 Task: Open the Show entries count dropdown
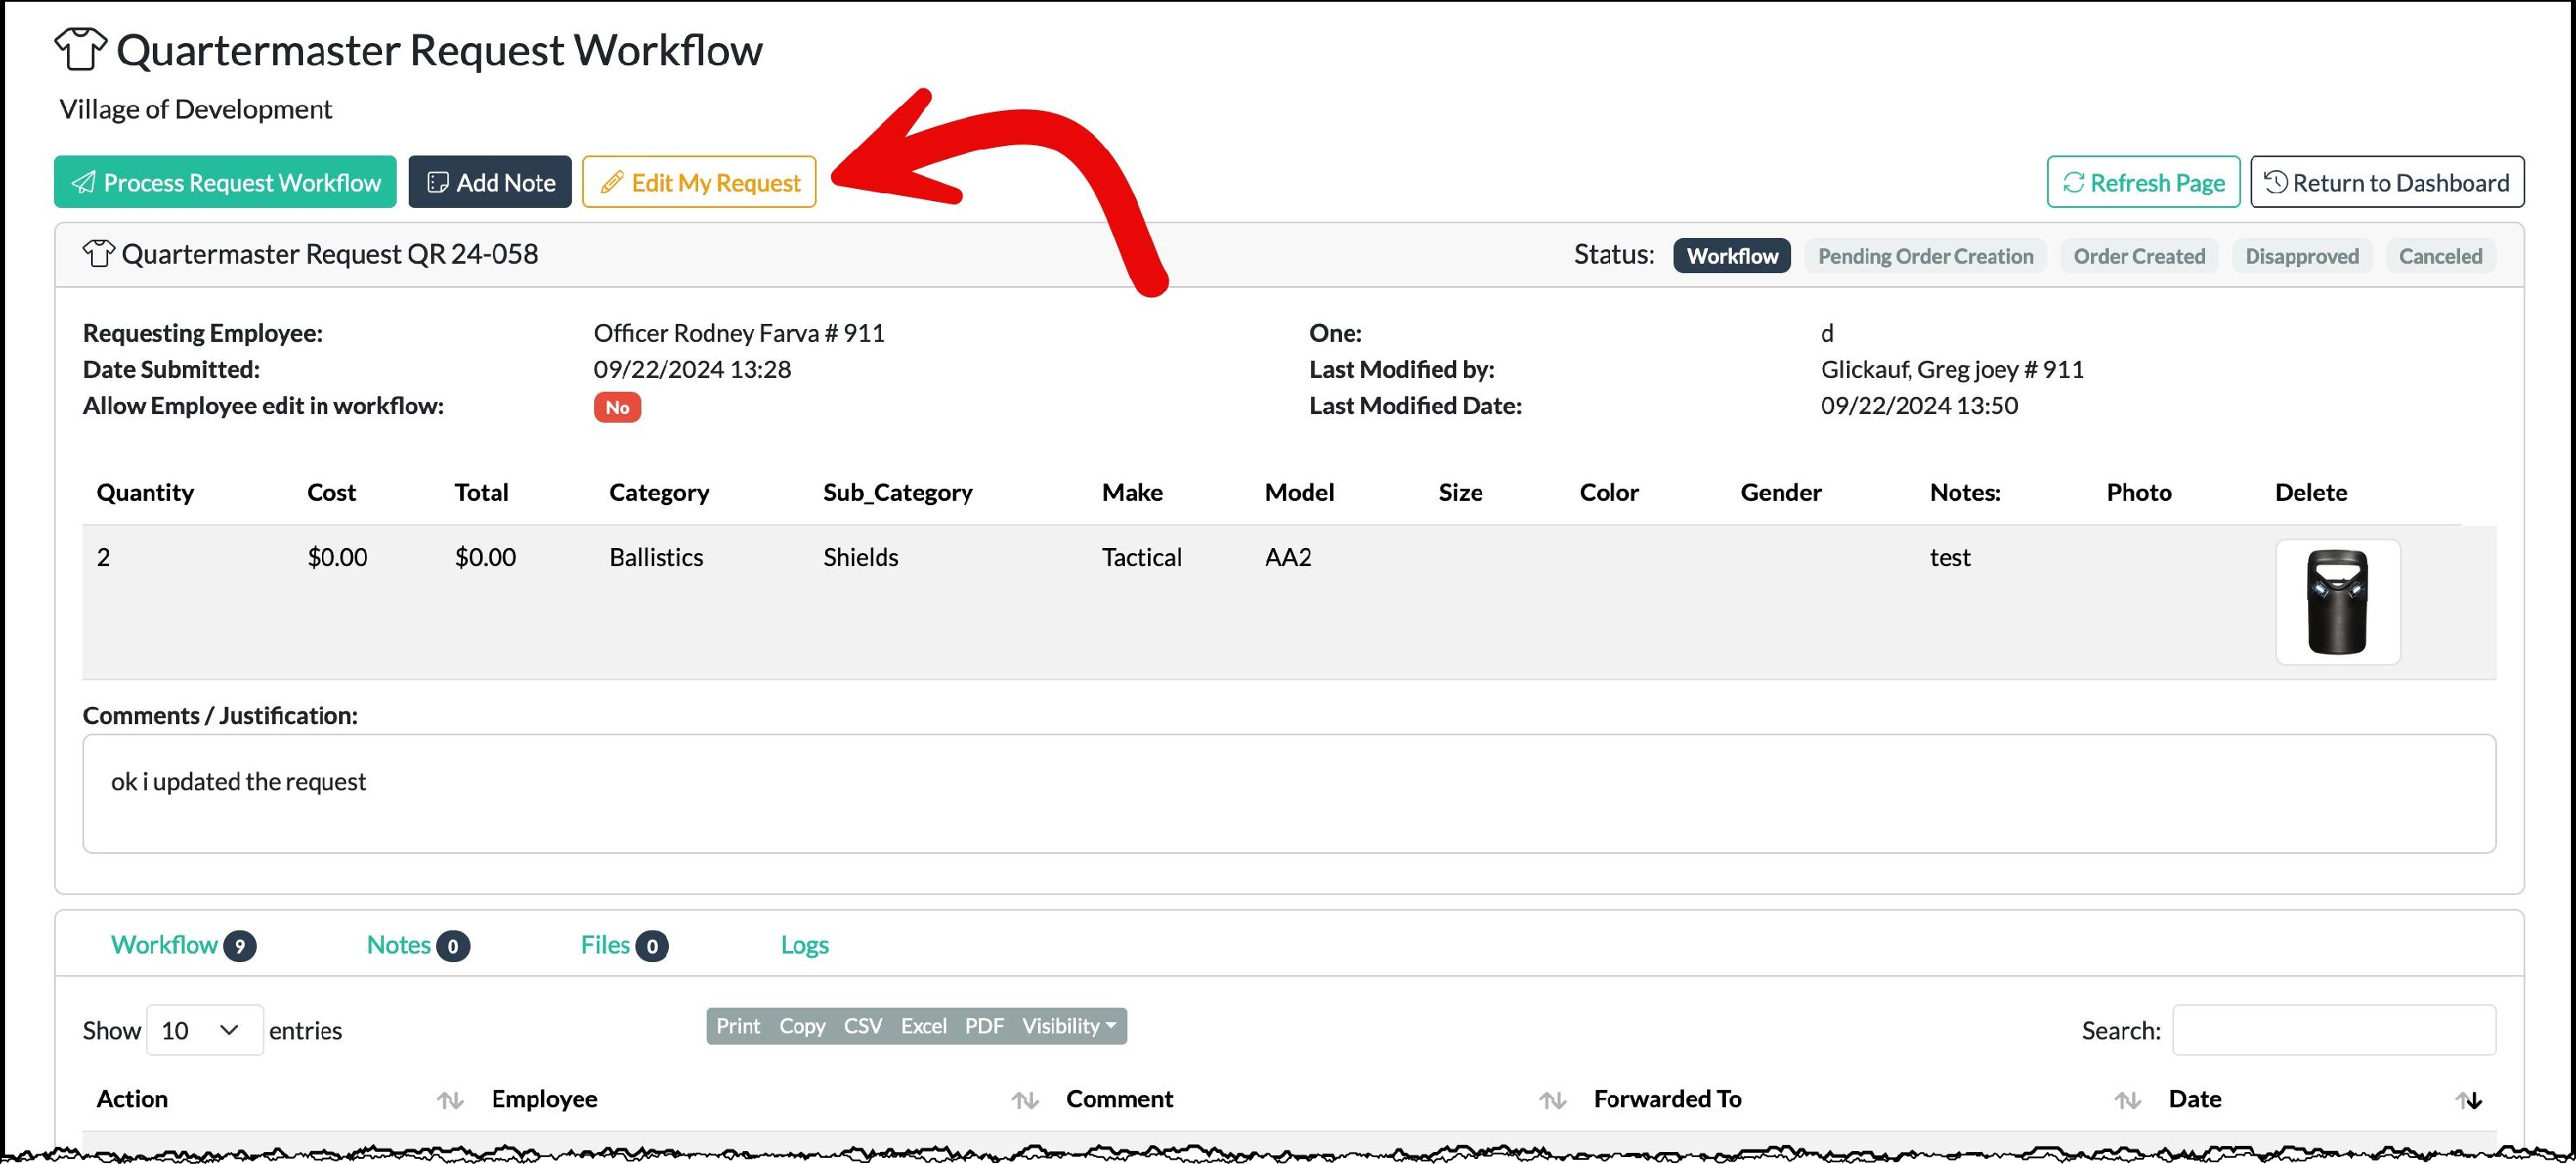tap(204, 1030)
